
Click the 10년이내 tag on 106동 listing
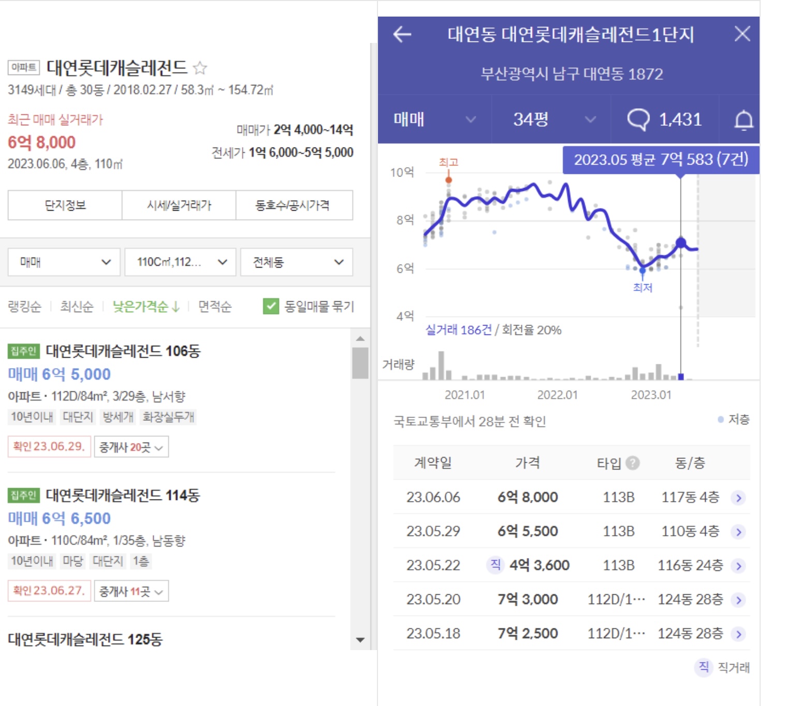(x=32, y=417)
